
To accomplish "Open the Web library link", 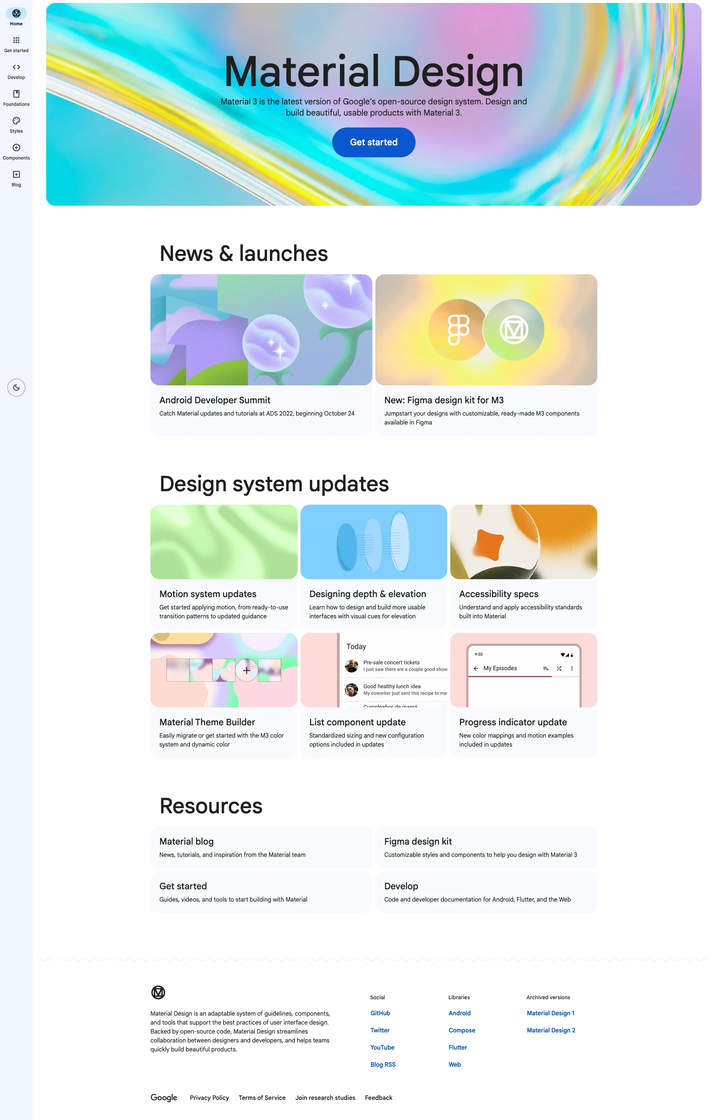I will click(x=455, y=1064).
